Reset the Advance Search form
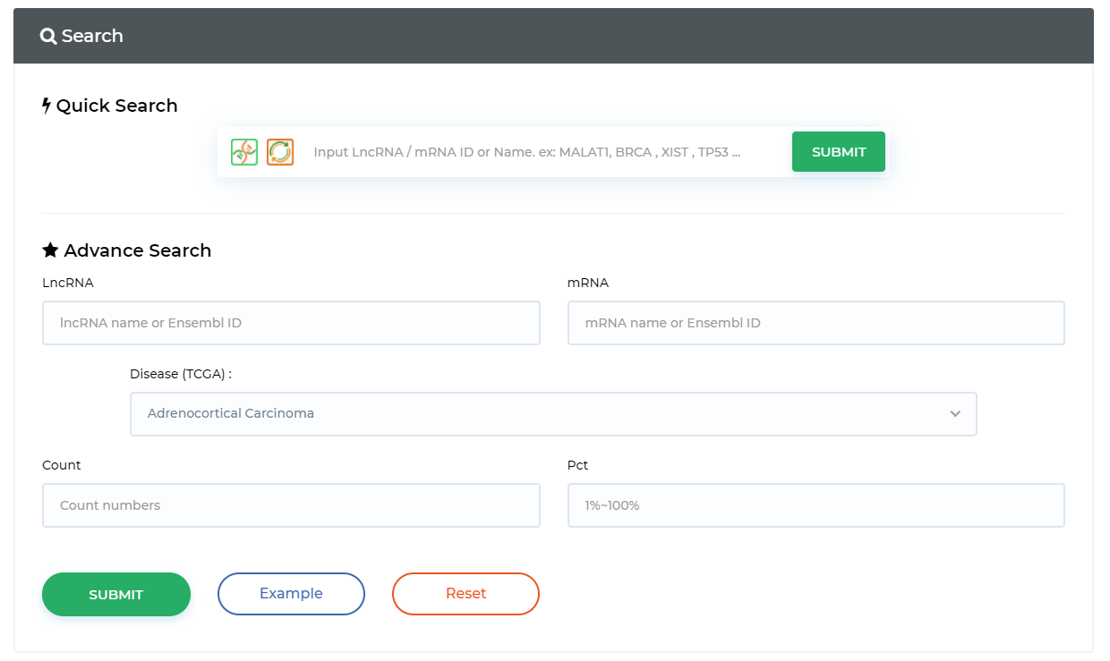1110x661 pixels. coord(465,594)
